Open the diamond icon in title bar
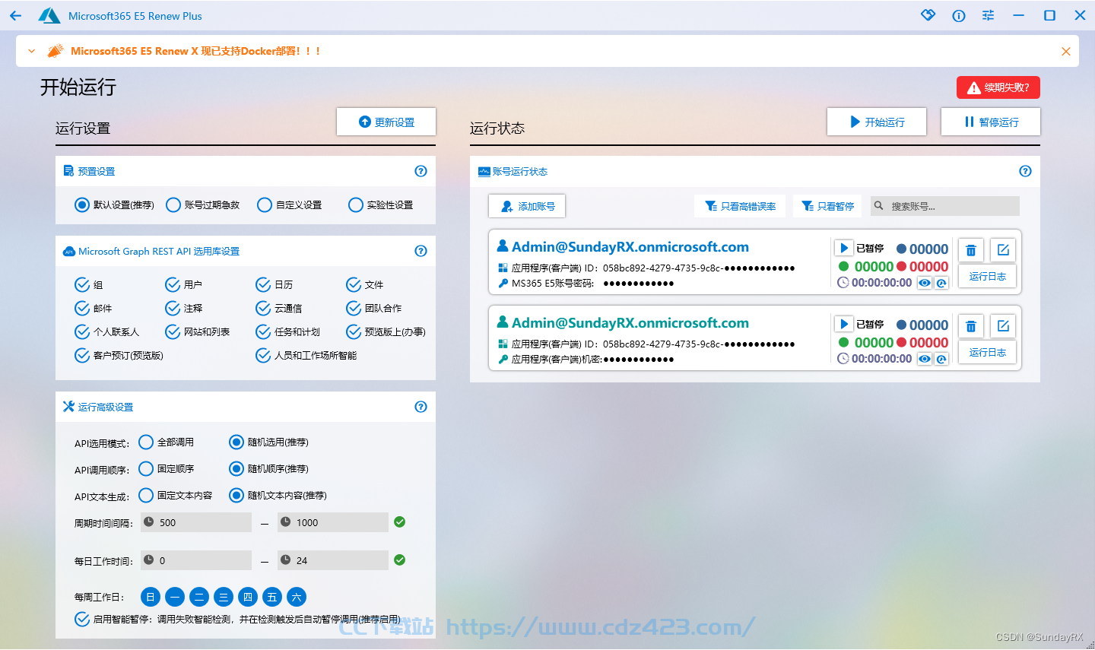The width and height of the screenshot is (1095, 650). click(928, 15)
